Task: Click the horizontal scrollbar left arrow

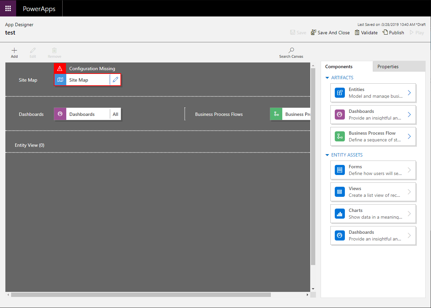Action: click(8, 295)
